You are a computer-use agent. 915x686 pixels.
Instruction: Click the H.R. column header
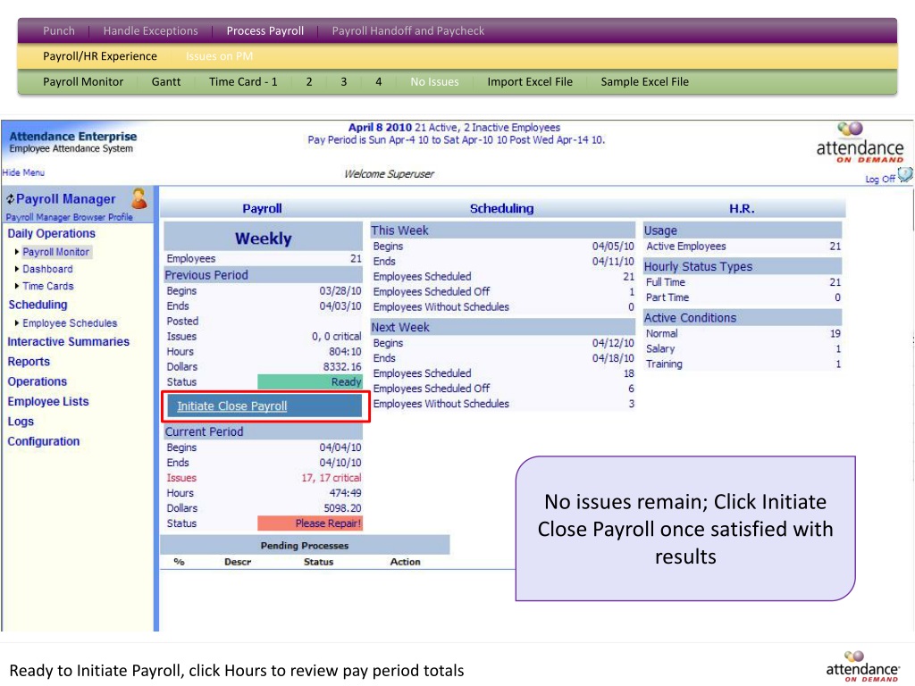pyautogui.click(x=742, y=208)
